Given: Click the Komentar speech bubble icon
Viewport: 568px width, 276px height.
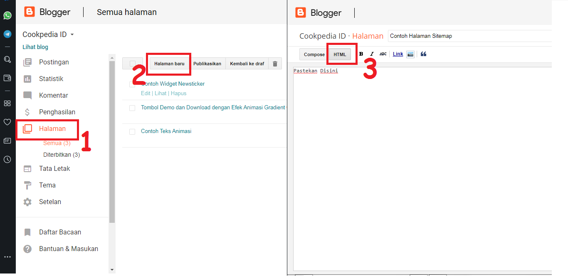Looking at the screenshot, I should click(x=27, y=96).
